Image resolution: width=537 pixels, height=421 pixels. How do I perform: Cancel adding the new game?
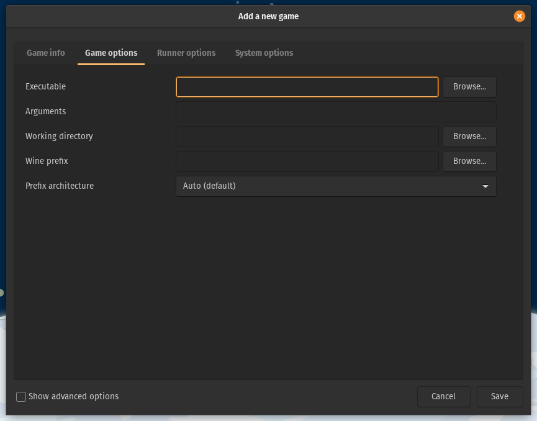tap(443, 396)
